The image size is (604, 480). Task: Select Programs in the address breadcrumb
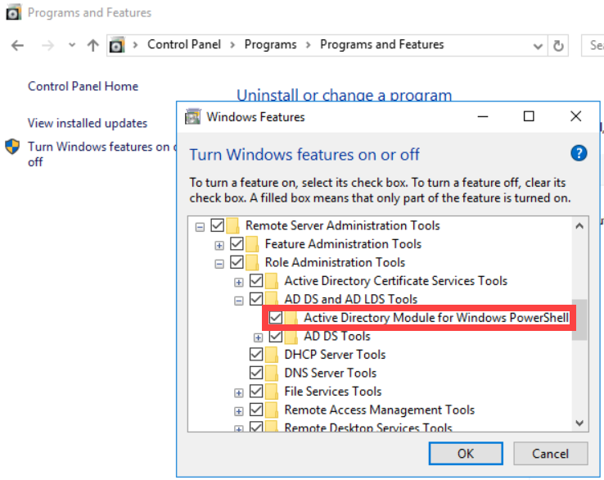pyautogui.click(x=271, y=45)
